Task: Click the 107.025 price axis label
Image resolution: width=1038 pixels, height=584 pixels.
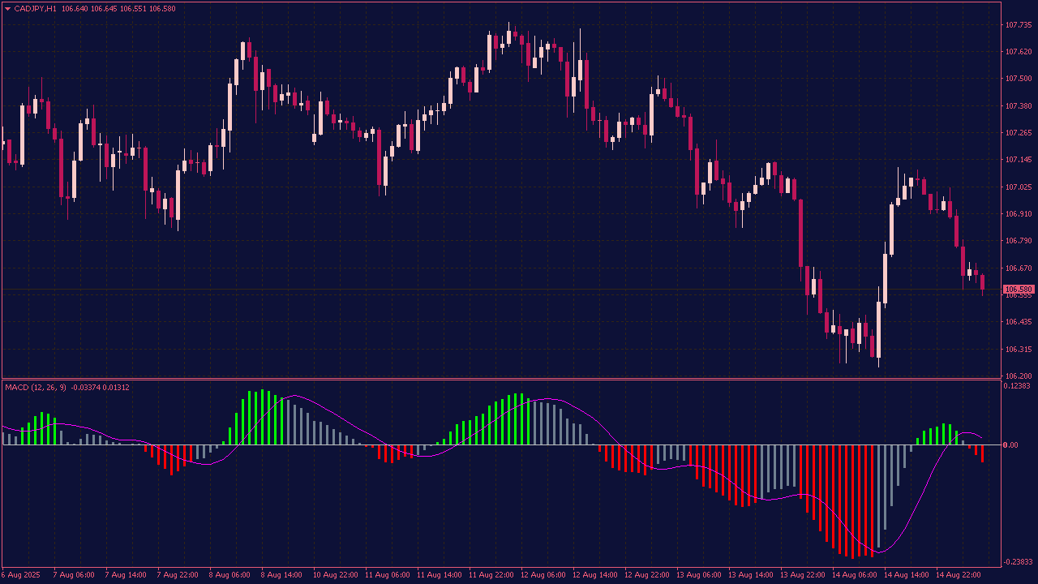Action: 1018,187
